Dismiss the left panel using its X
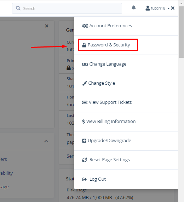Viewport: 184px width, 202px height. (x=47, y=26)
